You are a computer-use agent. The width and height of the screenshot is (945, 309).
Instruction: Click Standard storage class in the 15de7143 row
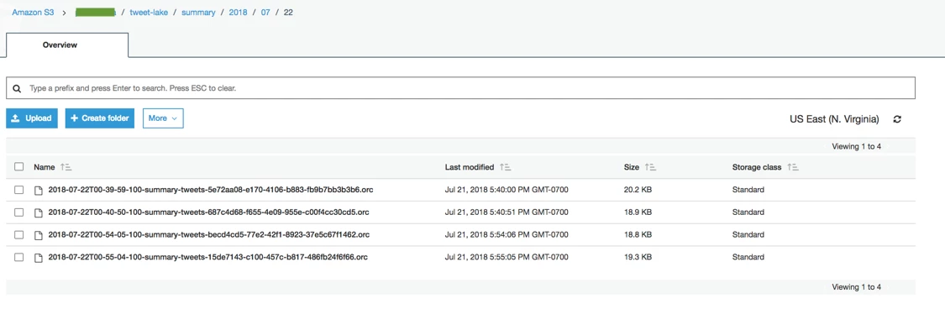pyautogui.click(x=748, y=257)
